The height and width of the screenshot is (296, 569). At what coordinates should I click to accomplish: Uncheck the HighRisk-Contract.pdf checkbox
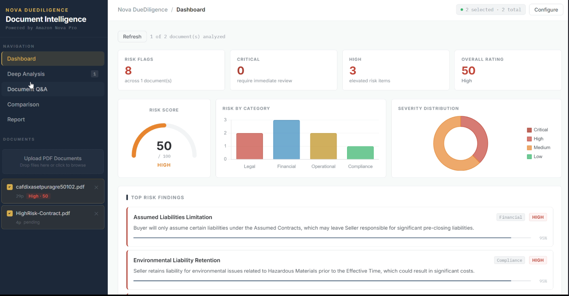10,213
